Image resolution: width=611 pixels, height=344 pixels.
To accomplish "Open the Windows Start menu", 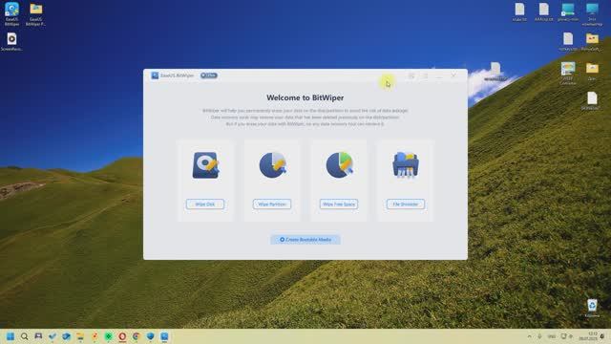I will coord(11,336).
